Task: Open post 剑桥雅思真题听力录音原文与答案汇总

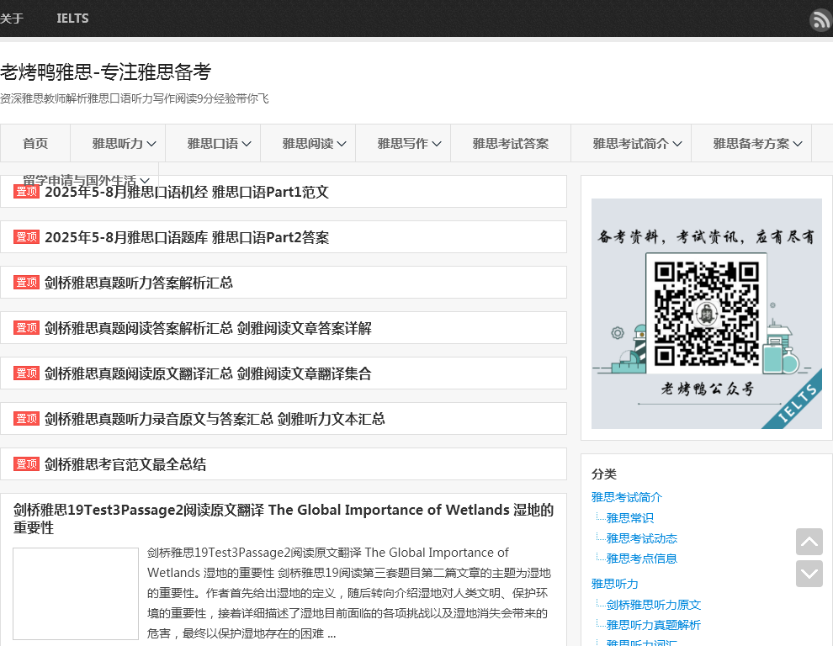Action: pyautogui.click(x=215, y=419)
